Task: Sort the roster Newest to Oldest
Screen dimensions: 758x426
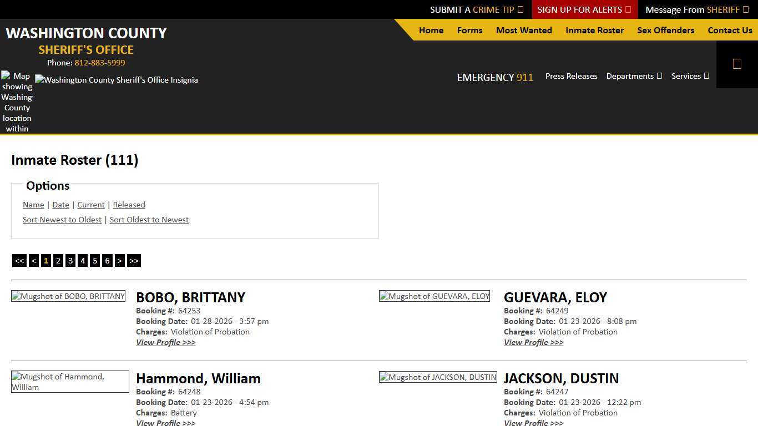Action: pyautogui.click(x=62, y=220)
